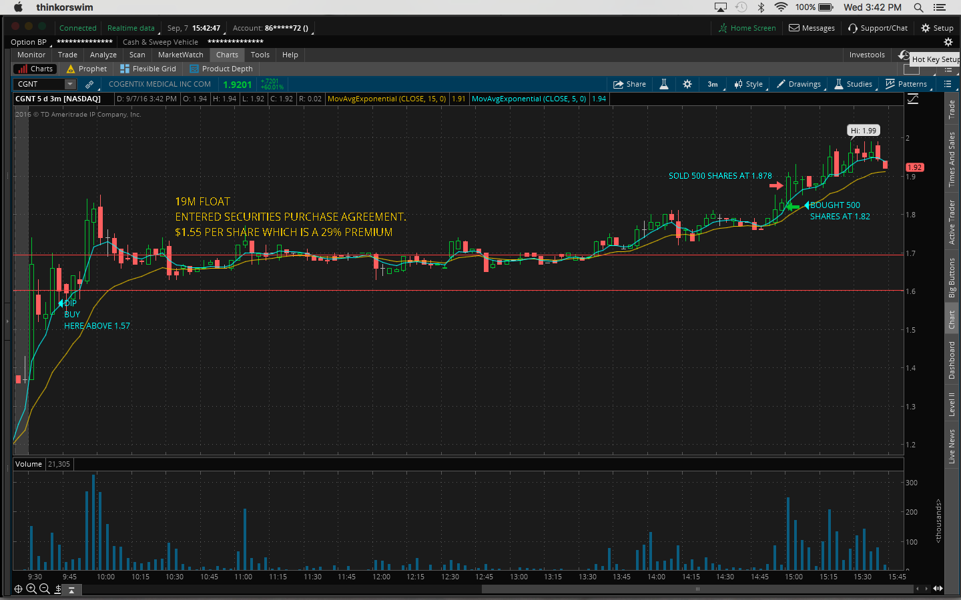Click the zoom in magnifier icon

click(31, 589)
